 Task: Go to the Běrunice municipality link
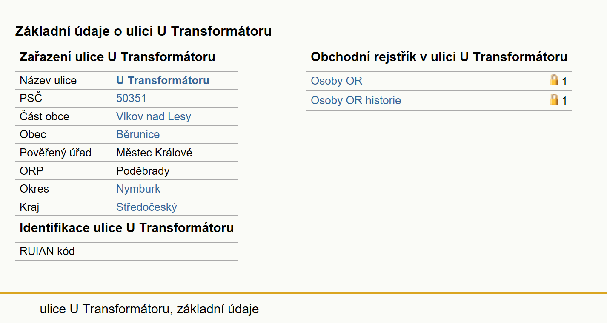point(138,134)
